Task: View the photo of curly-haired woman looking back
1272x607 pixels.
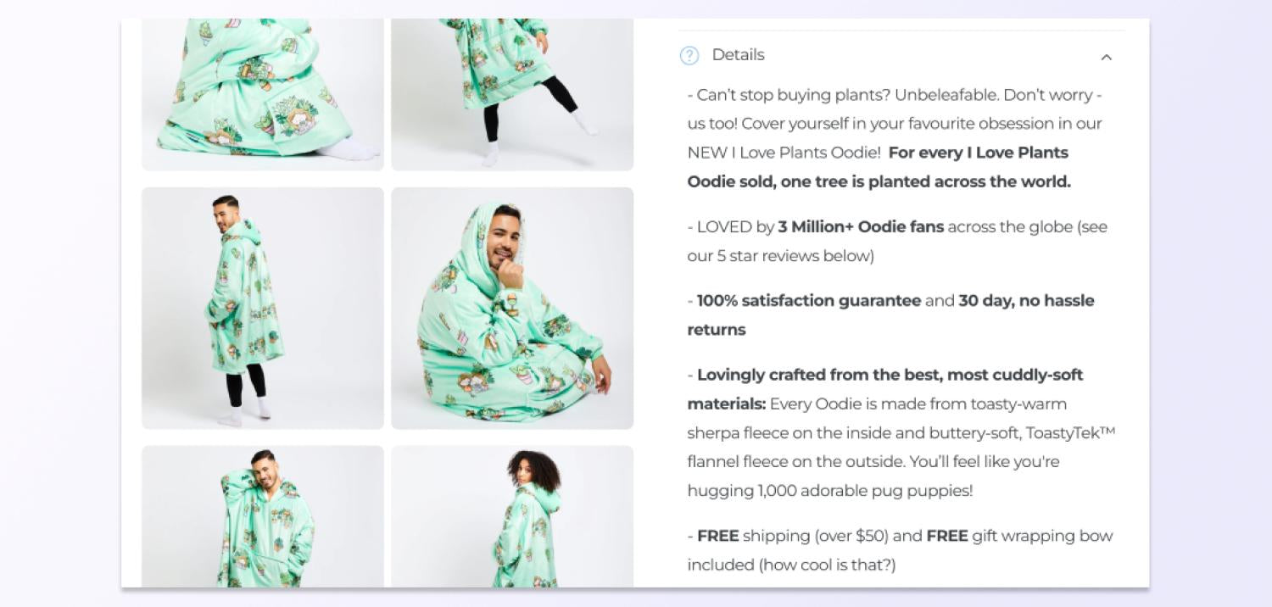Action: click(x=512, y=516)
